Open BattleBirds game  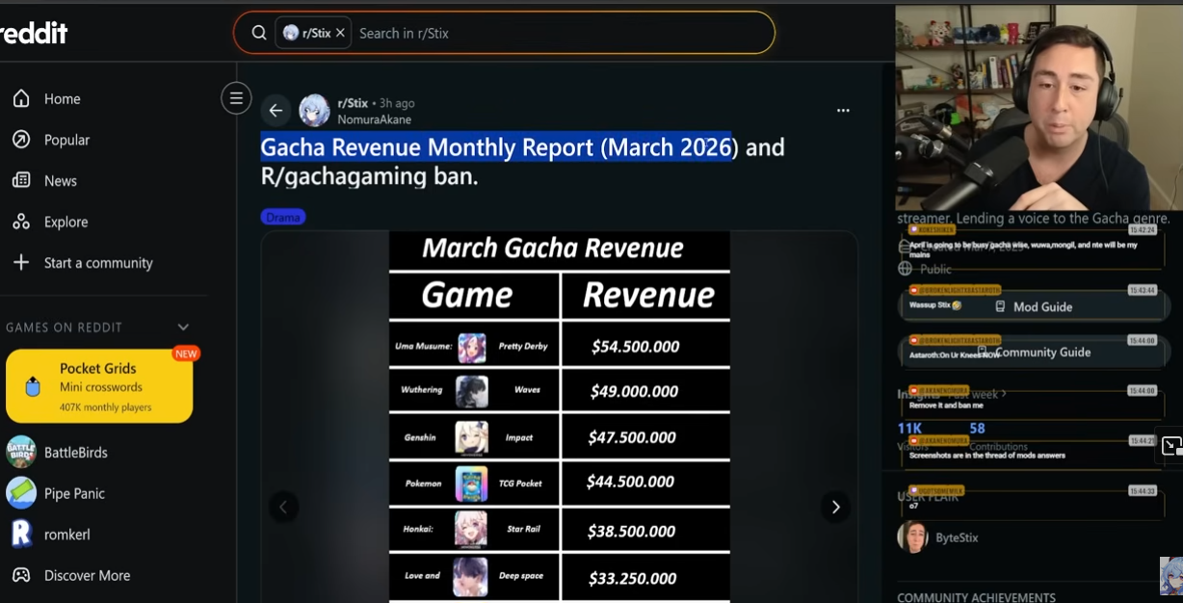click(x=75, y=453)
